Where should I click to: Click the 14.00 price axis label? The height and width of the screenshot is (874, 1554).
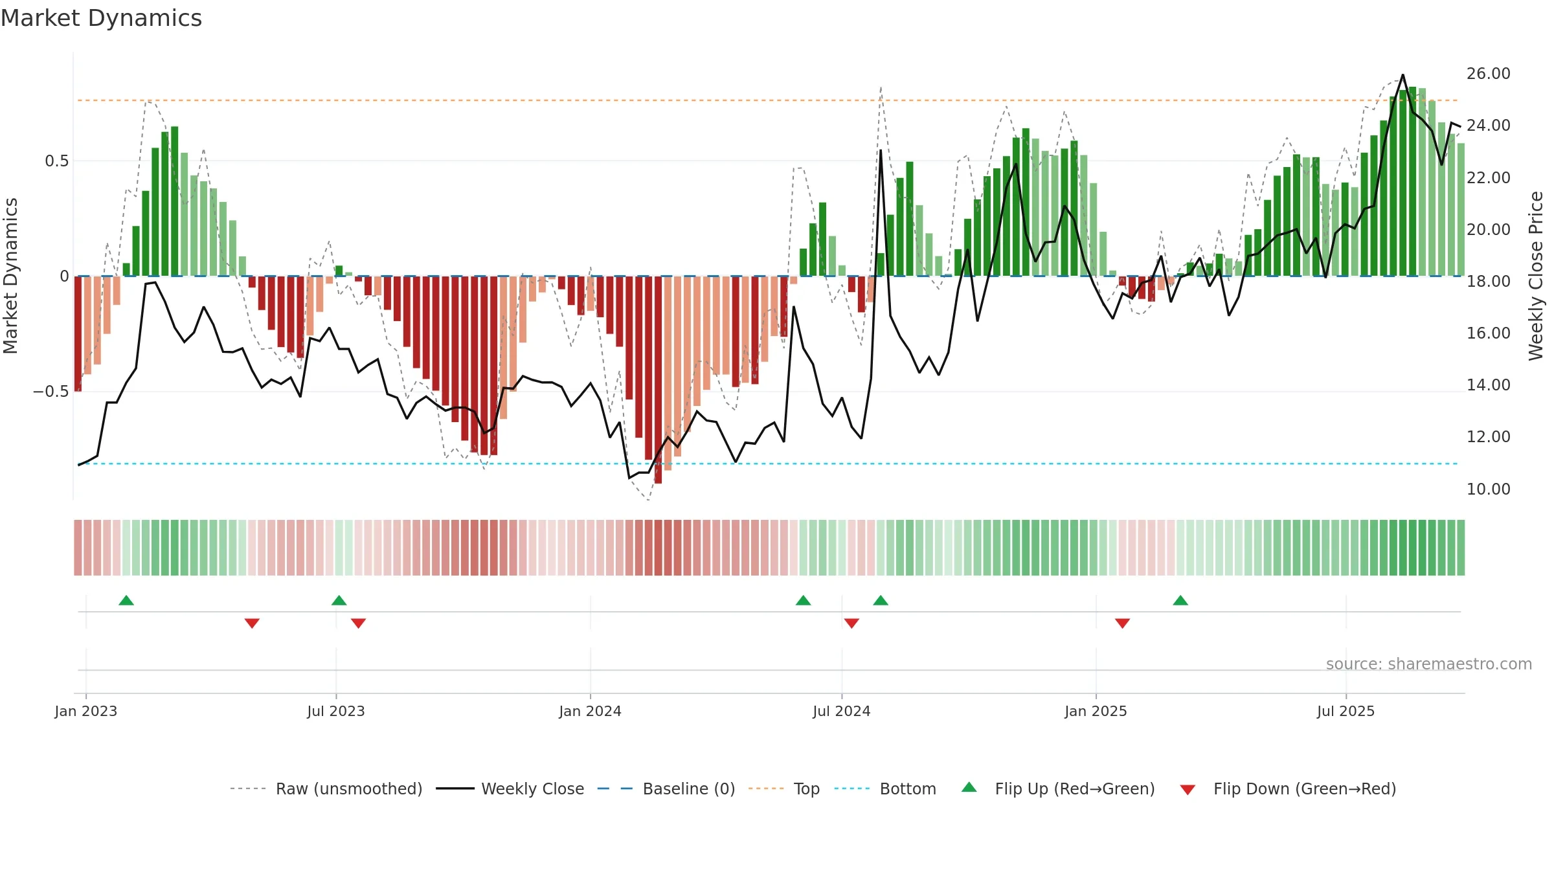click(1489, 385)
